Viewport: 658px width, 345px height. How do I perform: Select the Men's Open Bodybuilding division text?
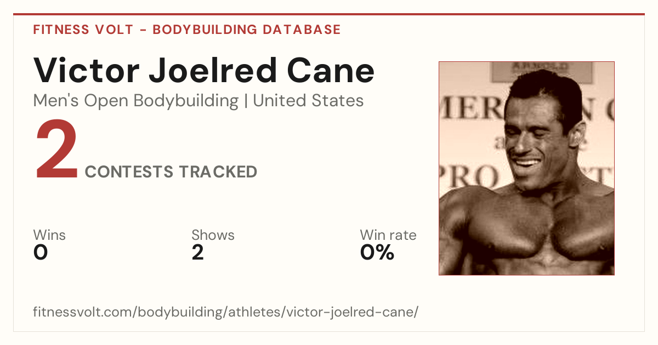point(136,101)
